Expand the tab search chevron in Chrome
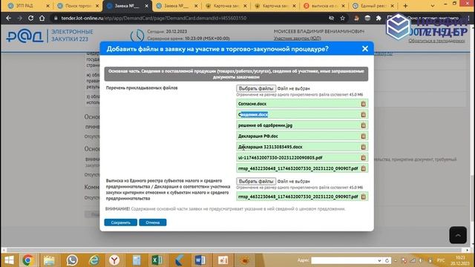The width and height of the screenshot is (475, 267). coord(433,6)
